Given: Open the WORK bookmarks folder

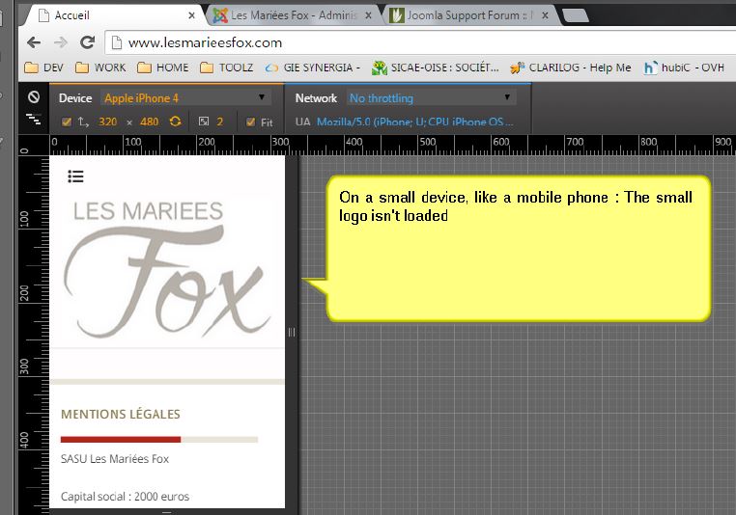Looking at the screenshot, I should coord(100,68).
